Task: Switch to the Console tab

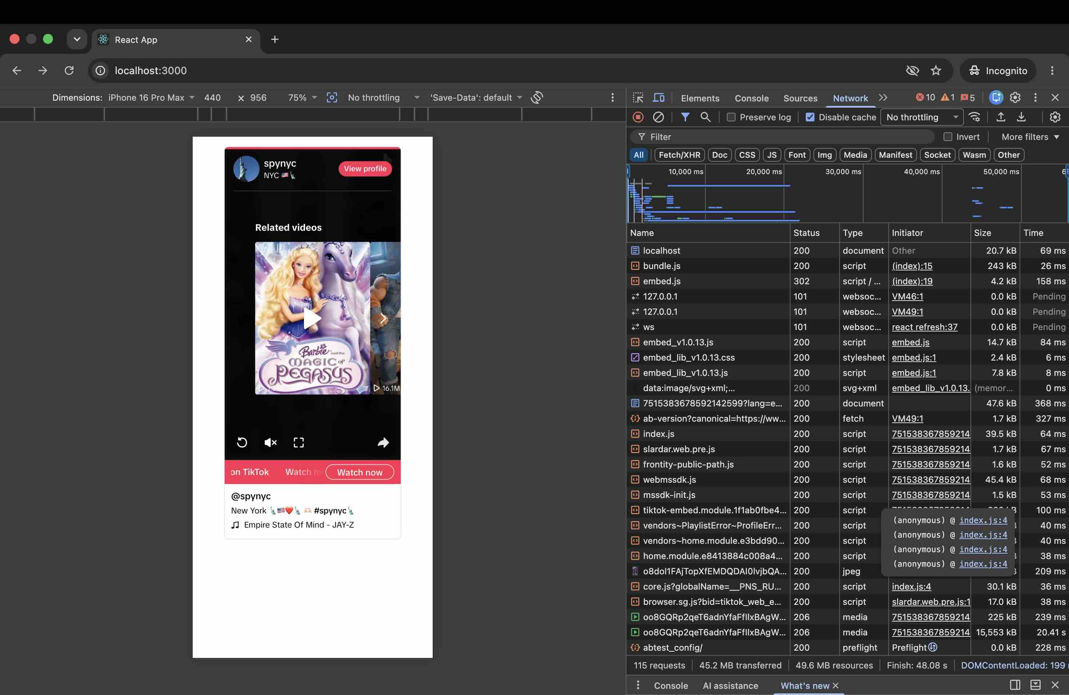Action: click(752, 98)
